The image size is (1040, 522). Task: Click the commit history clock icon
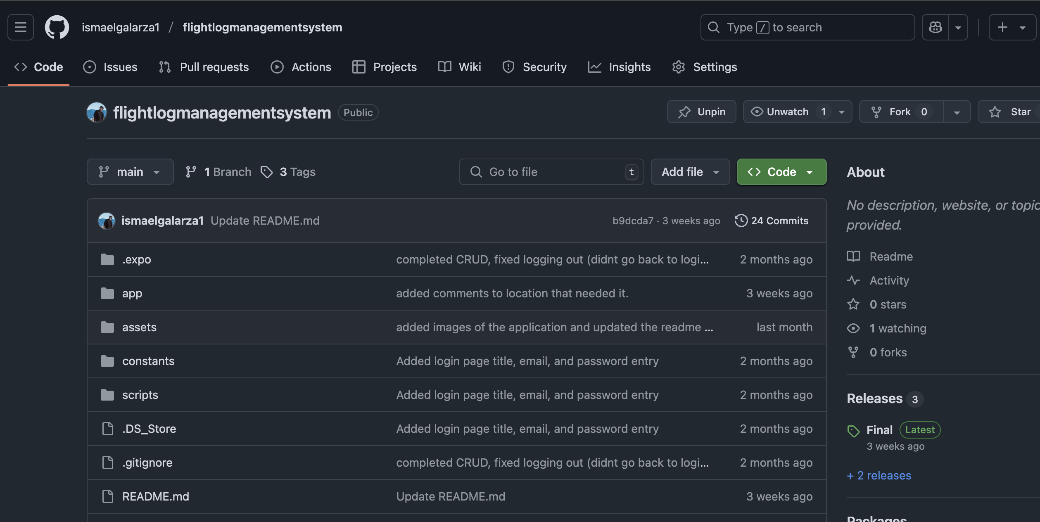741,221
